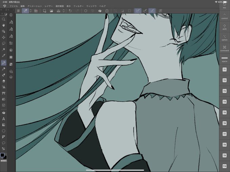Click the Undo arrow in command bar
Screen dimensions: 230x172
tap(70, 11)
